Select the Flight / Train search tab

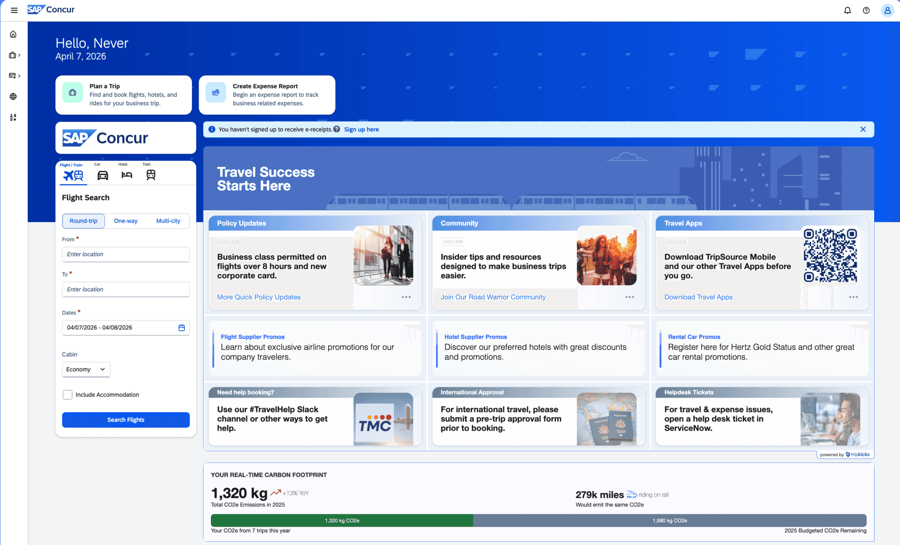73,173
